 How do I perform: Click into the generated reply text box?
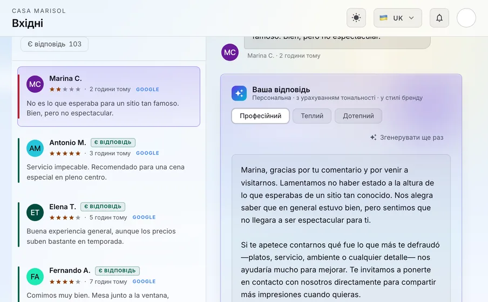tap(341, 228)
